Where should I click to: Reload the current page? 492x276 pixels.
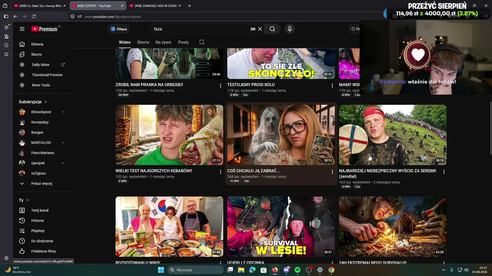[34, 16]
